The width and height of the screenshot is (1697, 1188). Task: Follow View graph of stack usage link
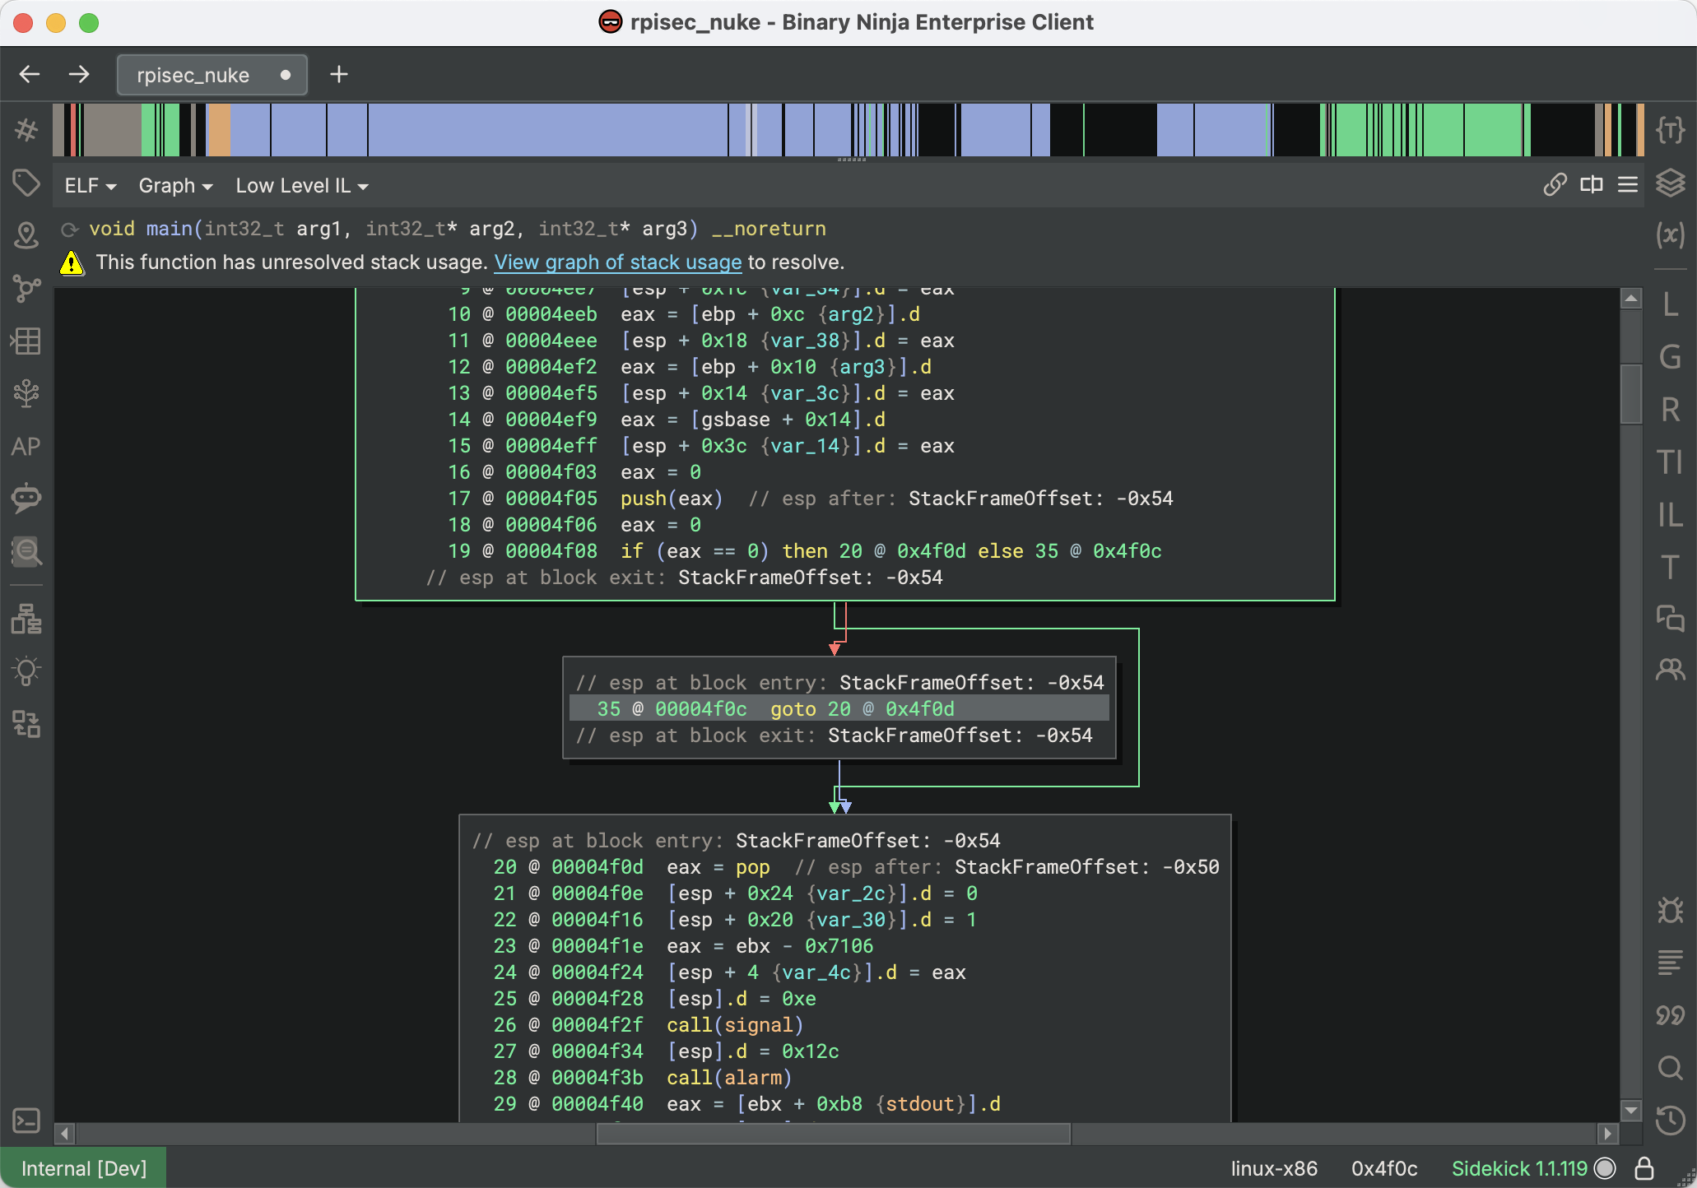618,262
